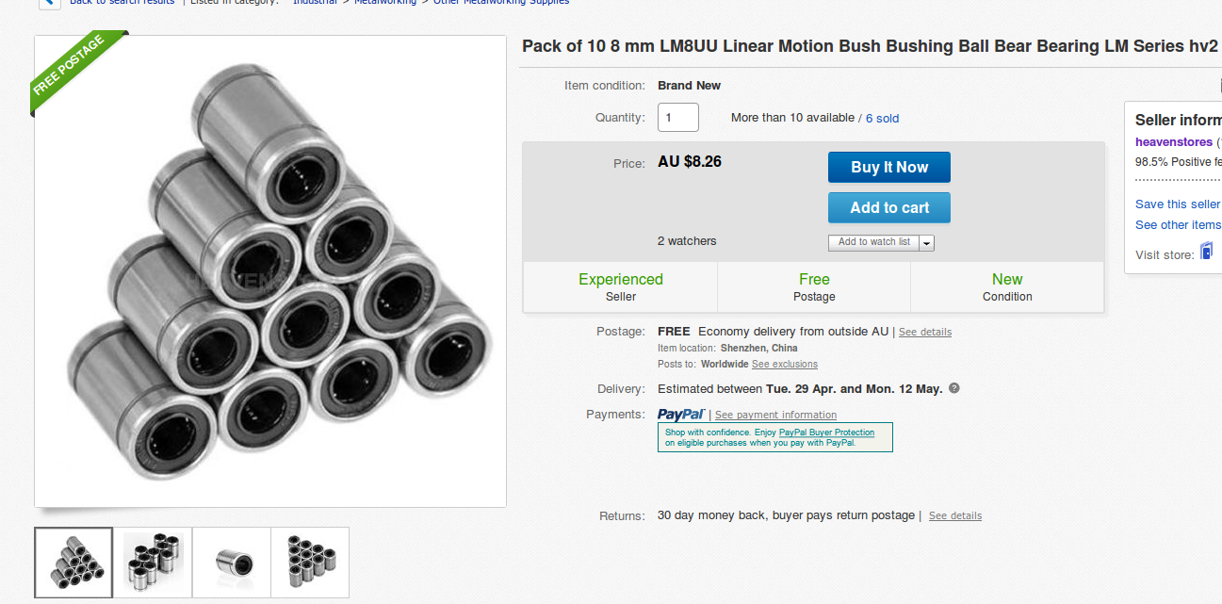Viewport: 1222px width, 604px height.
Task: Expand the watch list dropdown arrow
Action: click(927, 243)
